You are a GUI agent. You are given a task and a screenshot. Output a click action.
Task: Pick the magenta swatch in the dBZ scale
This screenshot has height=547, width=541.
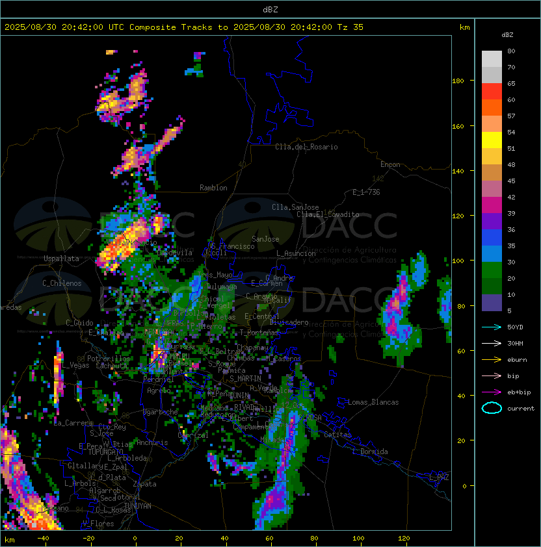pyautogui.click(x=492, y=205)
